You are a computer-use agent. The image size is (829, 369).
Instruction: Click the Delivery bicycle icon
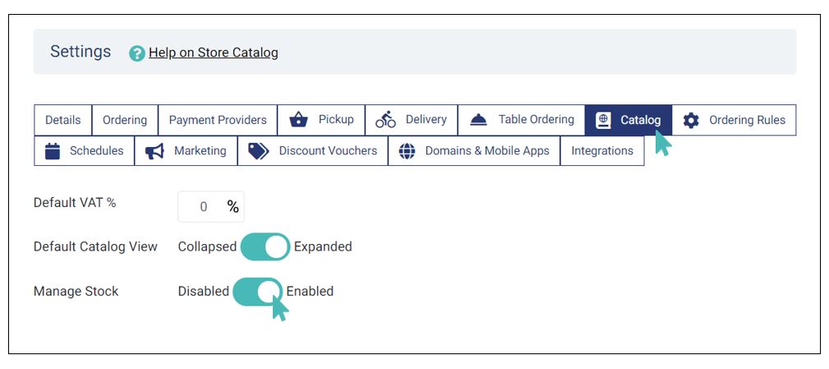[x=385, y=120]
